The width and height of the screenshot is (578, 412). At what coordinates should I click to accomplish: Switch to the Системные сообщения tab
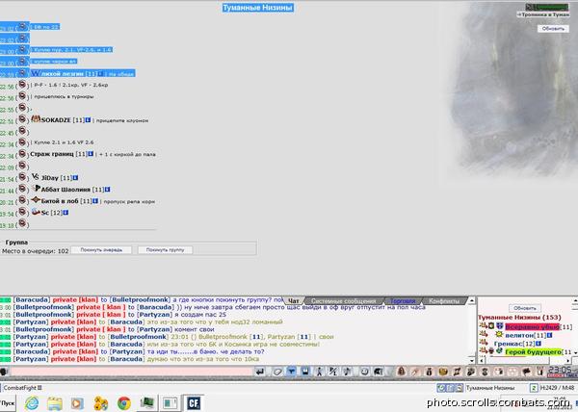[343, 300]
